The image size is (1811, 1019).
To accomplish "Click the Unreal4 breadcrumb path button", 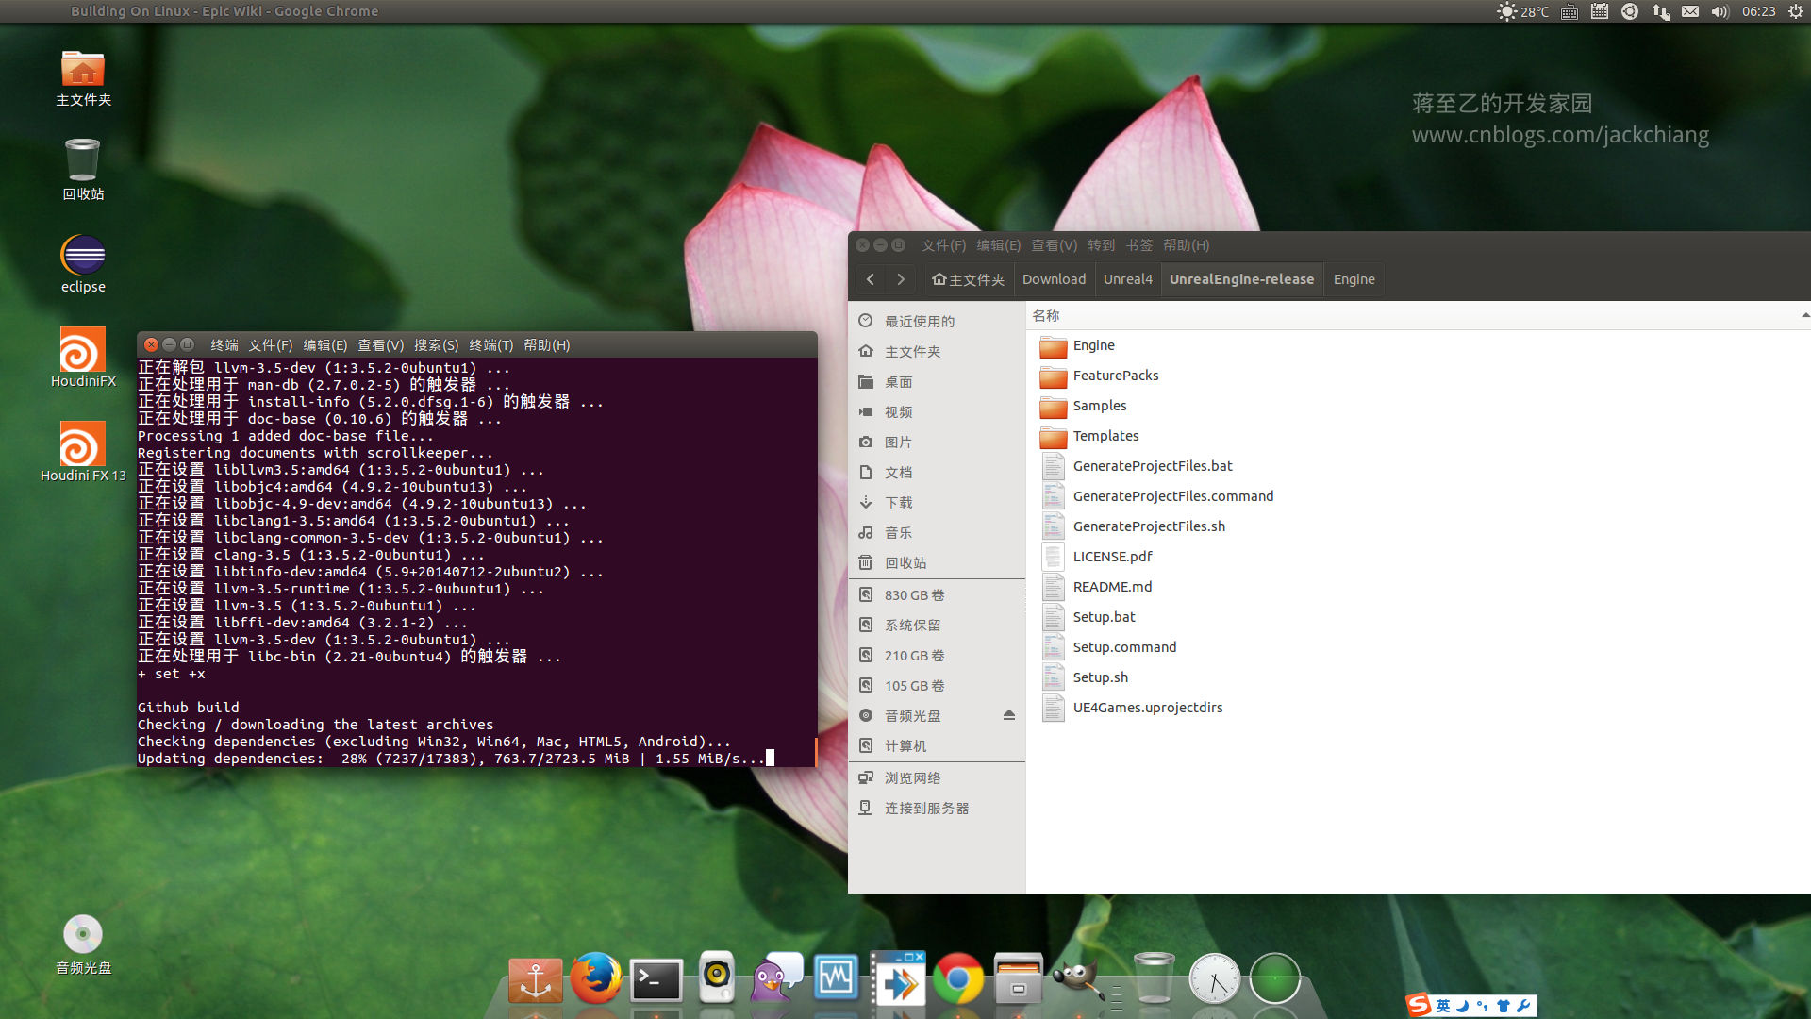I will (x=1127, y=279).
